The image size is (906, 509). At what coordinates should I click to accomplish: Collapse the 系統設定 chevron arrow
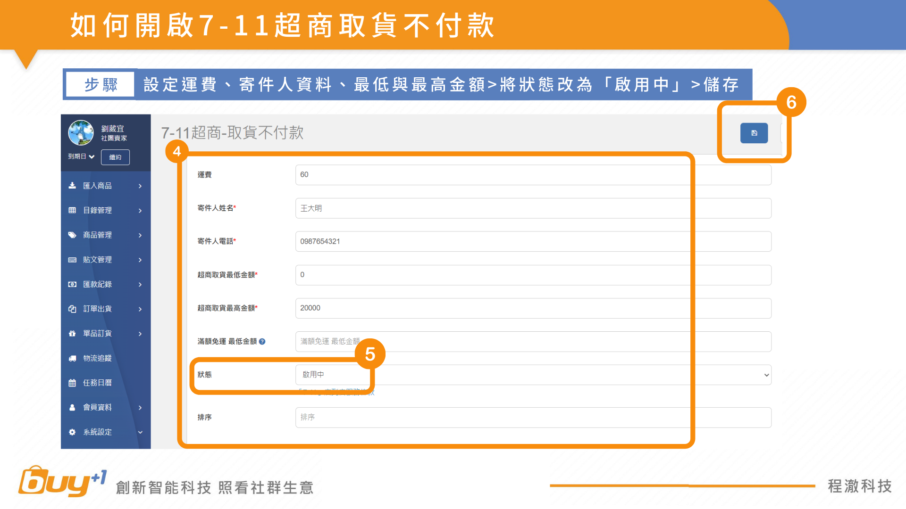140,432
